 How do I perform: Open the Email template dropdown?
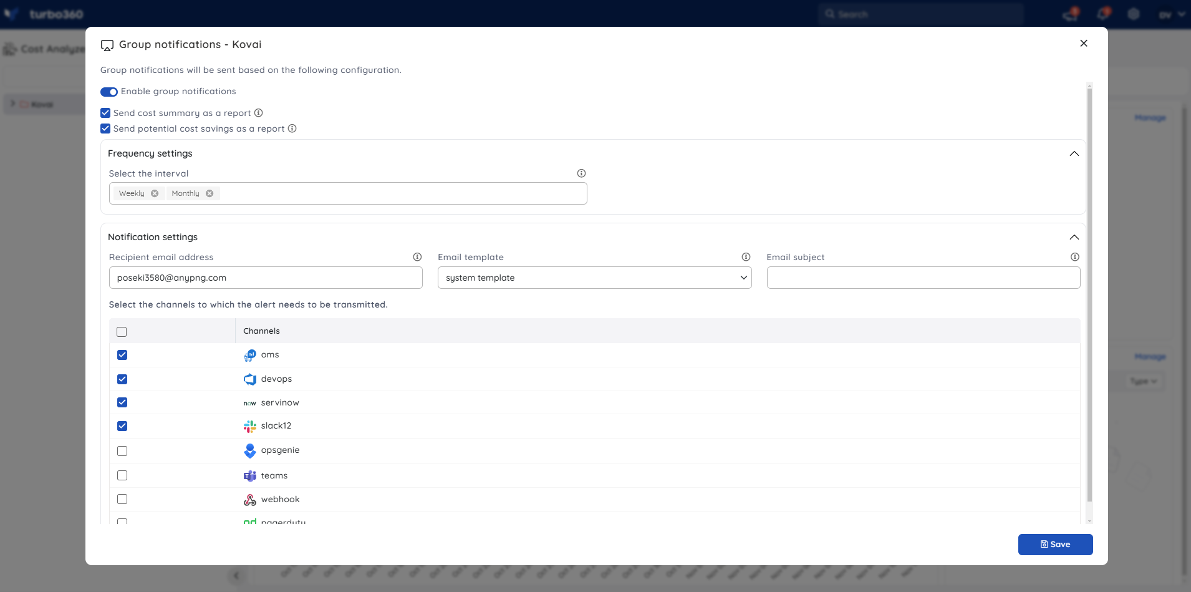tap(594, 278)
